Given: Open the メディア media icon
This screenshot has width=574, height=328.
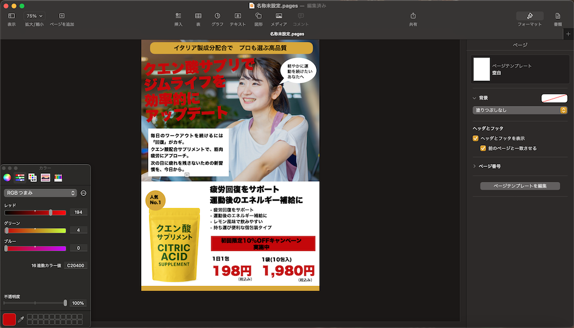Looking at the screenshot, I should point(279,16).
